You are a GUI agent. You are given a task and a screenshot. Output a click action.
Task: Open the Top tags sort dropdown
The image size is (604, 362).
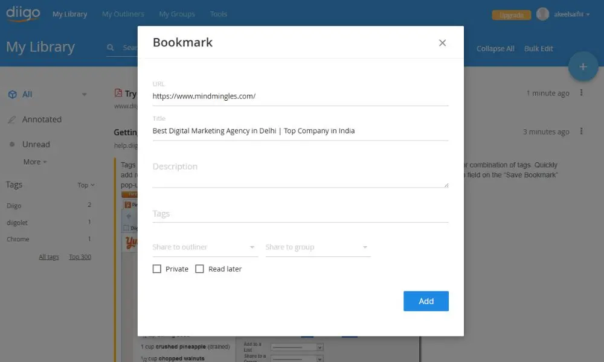pos(86,185)
